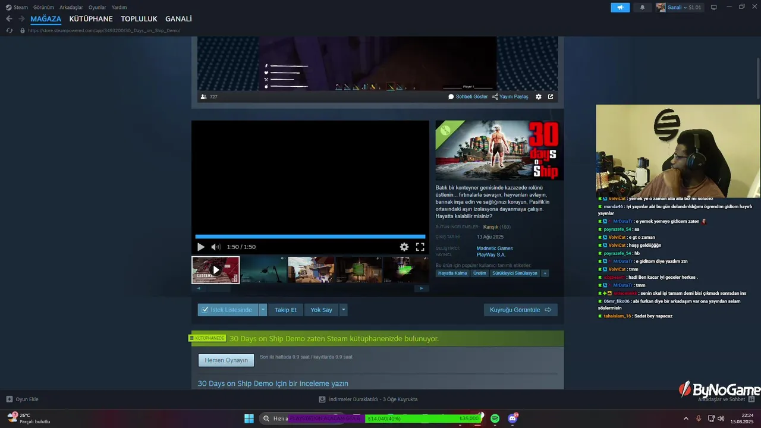Image resolution: width=761 pixels, height=428 pixels.
Task: Click the Hayatta Kalma tag
Action: [x=453, y=273]
